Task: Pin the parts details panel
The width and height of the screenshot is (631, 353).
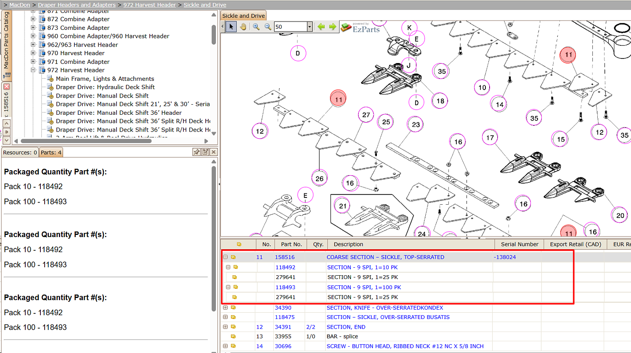Action: (196, 152)
